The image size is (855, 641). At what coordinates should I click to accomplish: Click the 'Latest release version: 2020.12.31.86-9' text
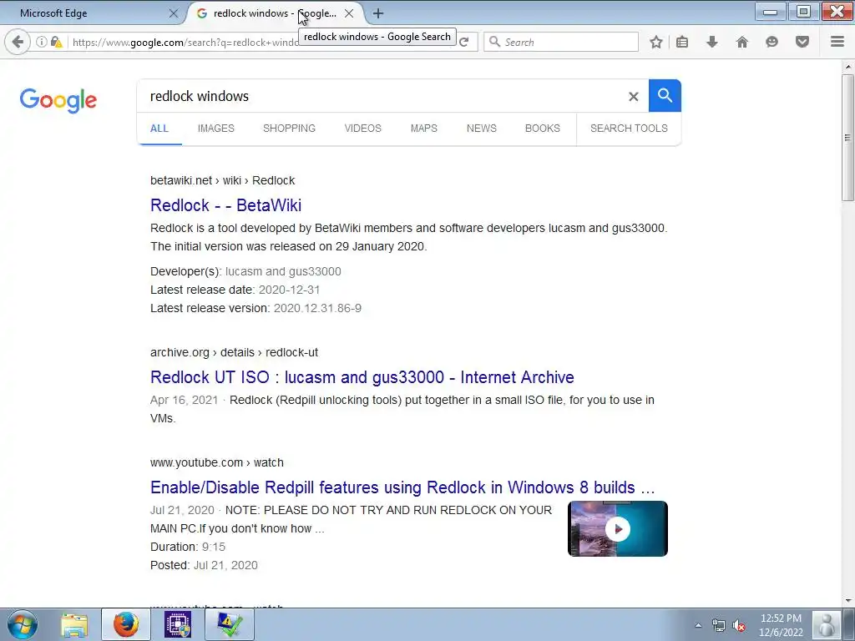pos(255,309)
